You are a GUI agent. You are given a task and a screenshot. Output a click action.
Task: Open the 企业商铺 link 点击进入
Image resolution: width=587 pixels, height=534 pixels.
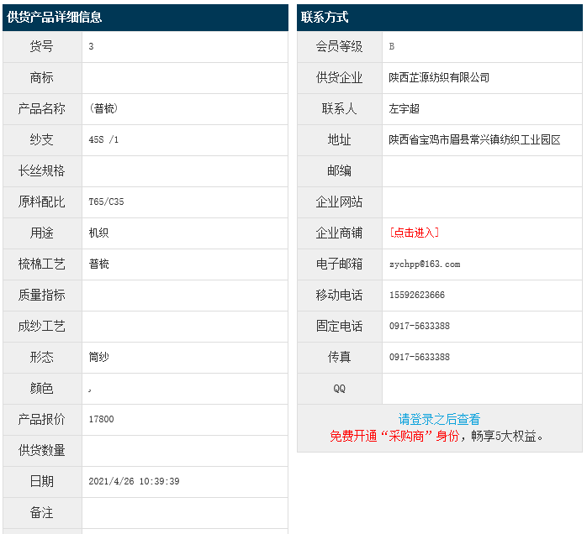414,233
